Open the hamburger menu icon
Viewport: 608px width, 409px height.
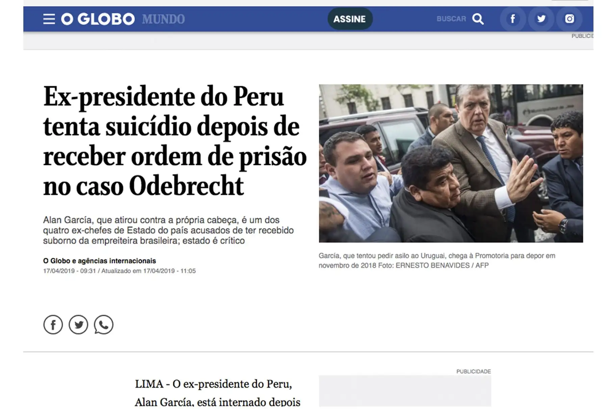(x=49, y=19)
